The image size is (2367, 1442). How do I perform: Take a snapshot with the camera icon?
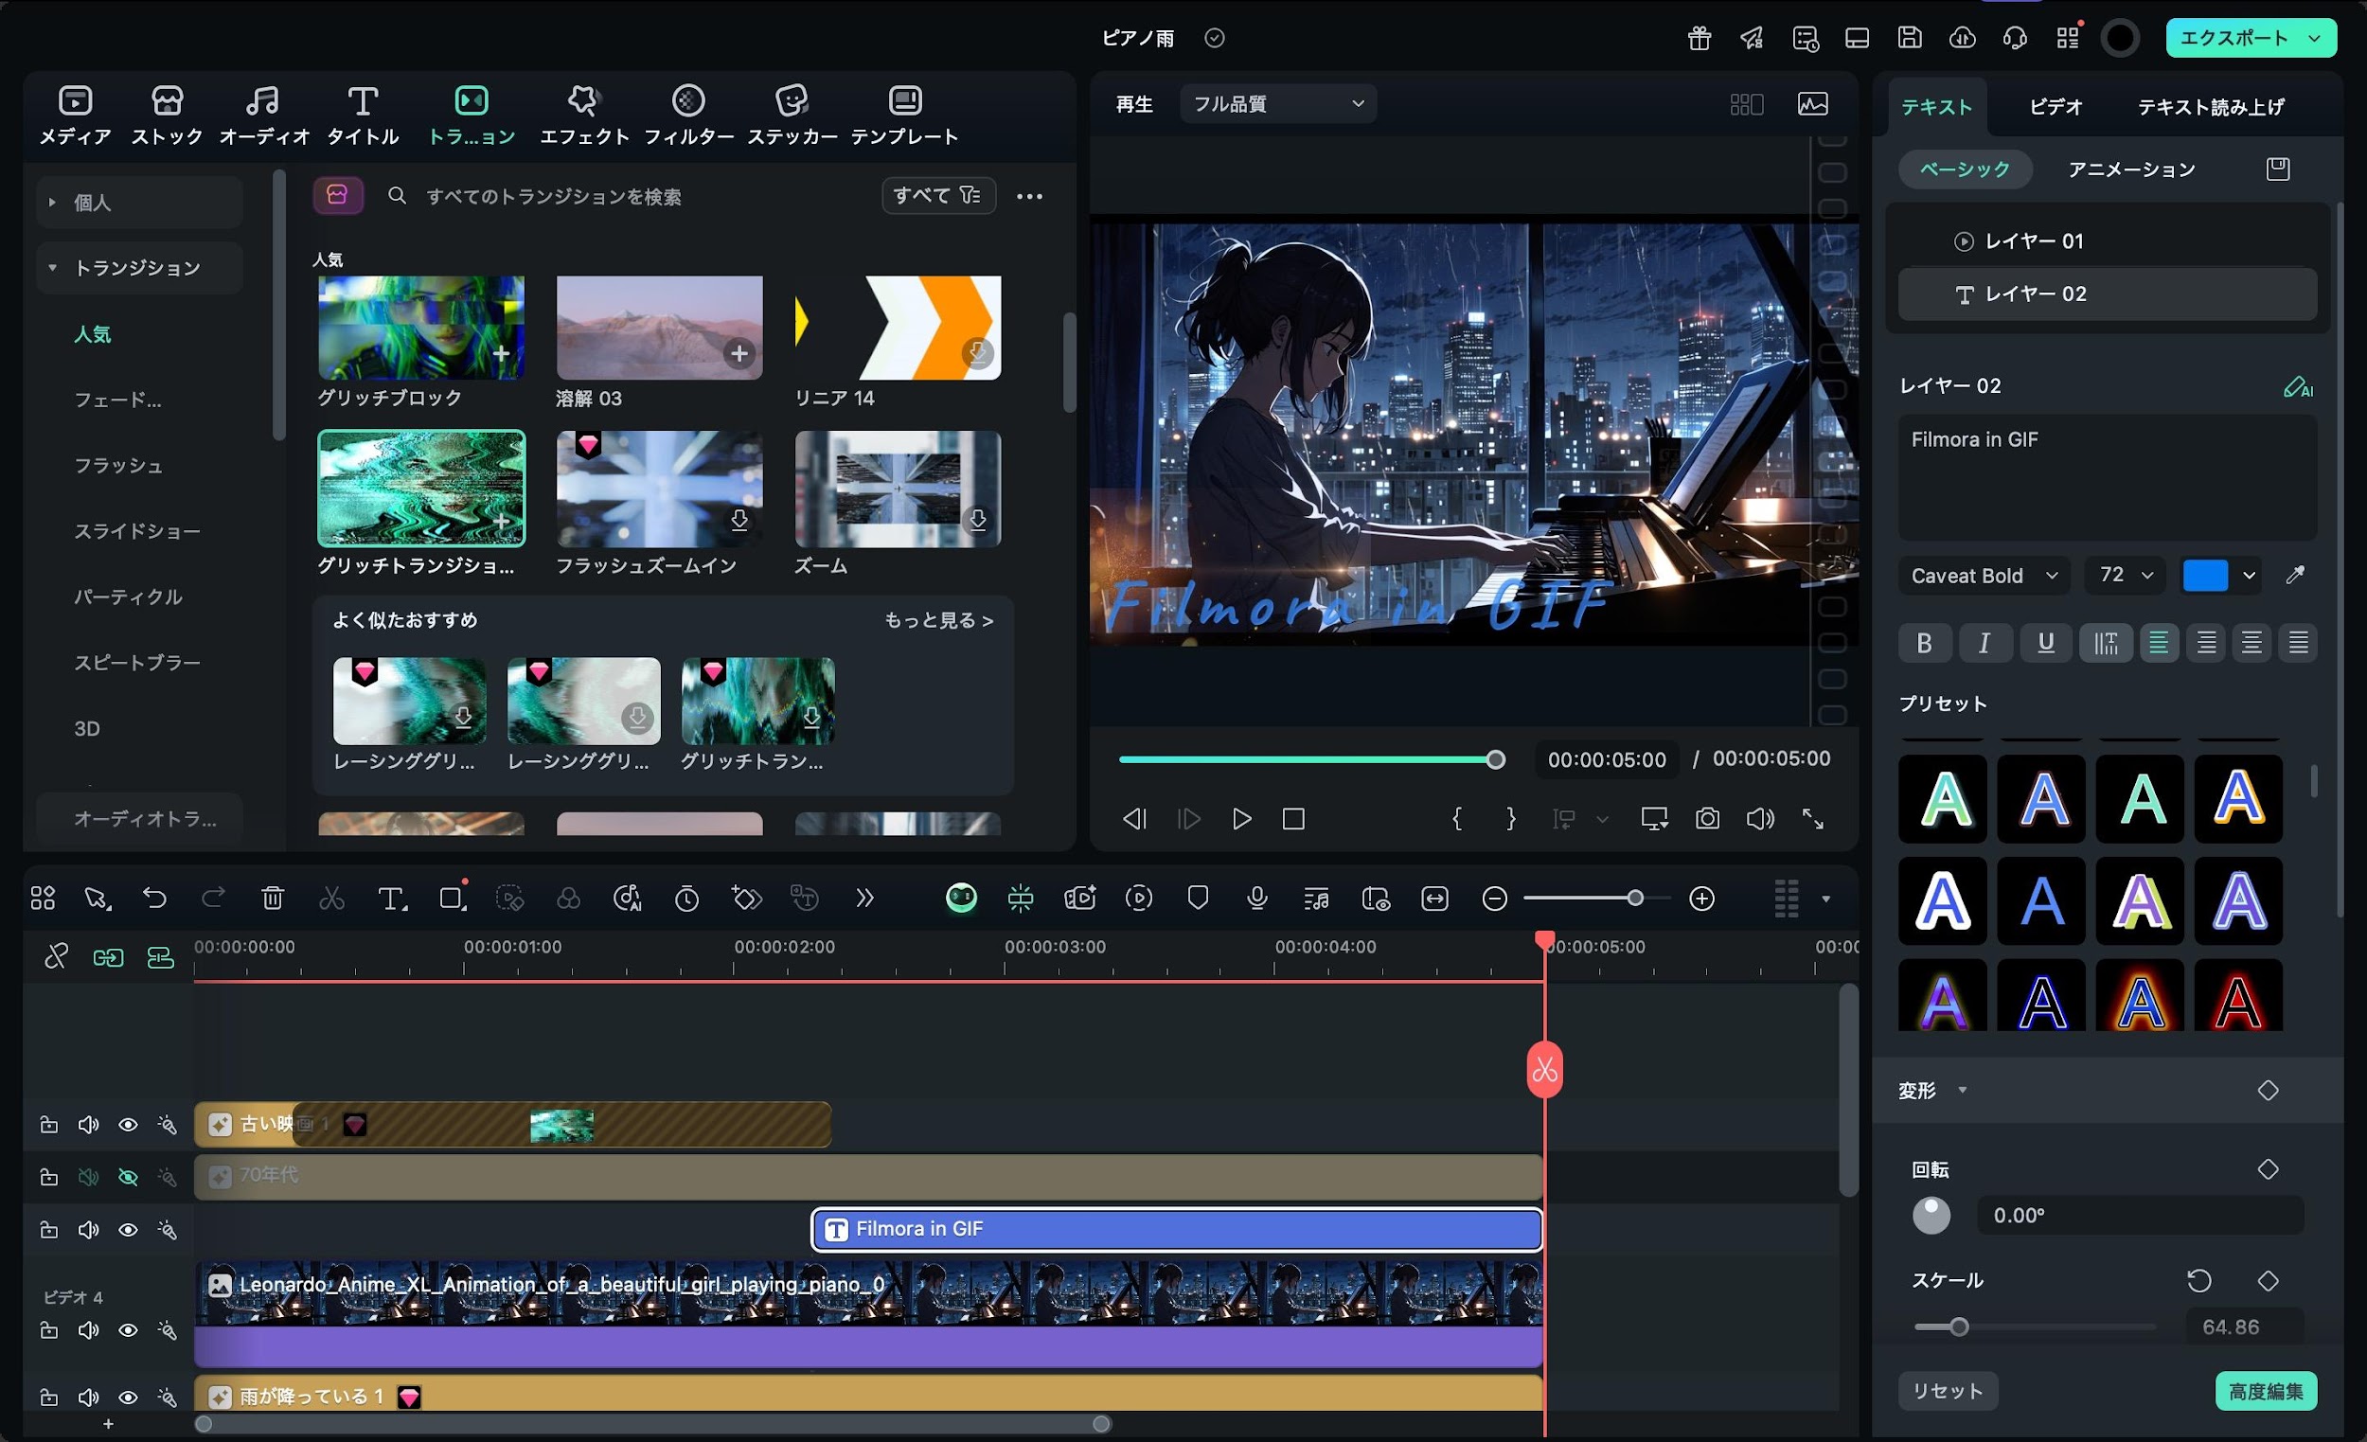point(1707,818)
